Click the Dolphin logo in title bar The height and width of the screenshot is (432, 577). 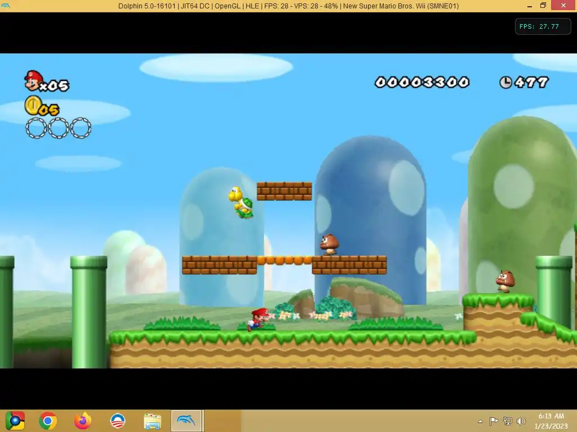6,6
